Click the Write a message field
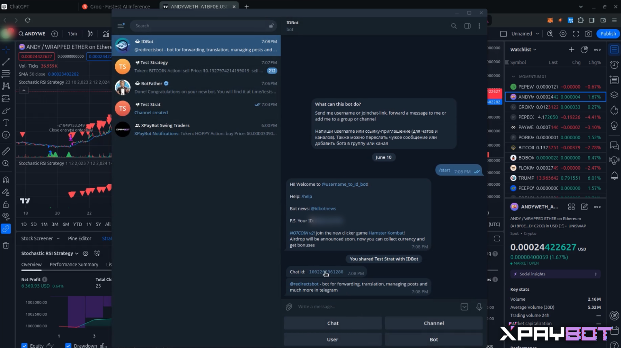The height and width of the screenshot is (348, 621). click(376, 307)
